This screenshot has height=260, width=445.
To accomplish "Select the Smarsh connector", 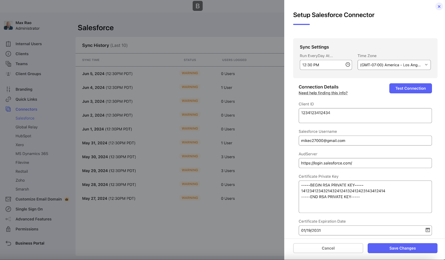I will tap(22, 189).
